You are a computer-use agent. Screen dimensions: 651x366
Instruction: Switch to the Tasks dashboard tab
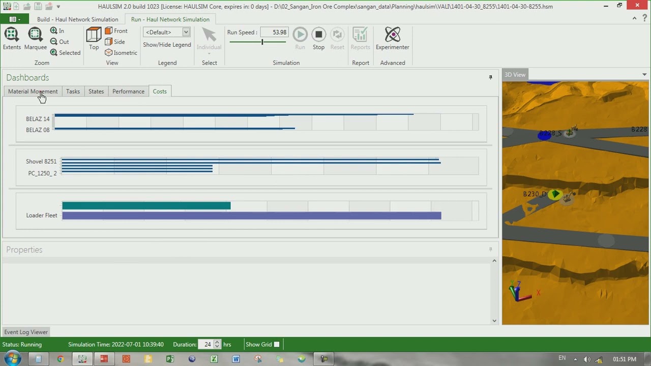pos(73,91)
